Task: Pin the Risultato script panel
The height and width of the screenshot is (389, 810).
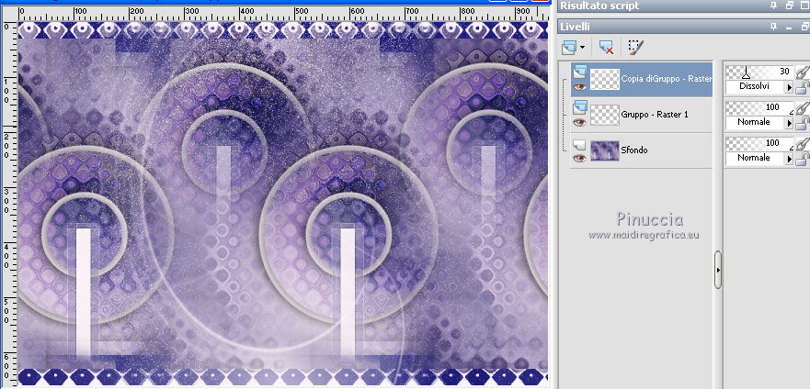Action: coord(773,6)
